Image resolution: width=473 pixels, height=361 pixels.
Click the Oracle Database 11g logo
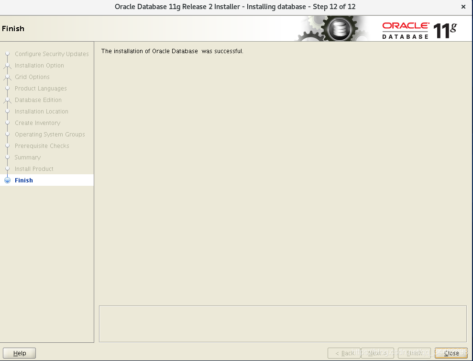point(419,31)
